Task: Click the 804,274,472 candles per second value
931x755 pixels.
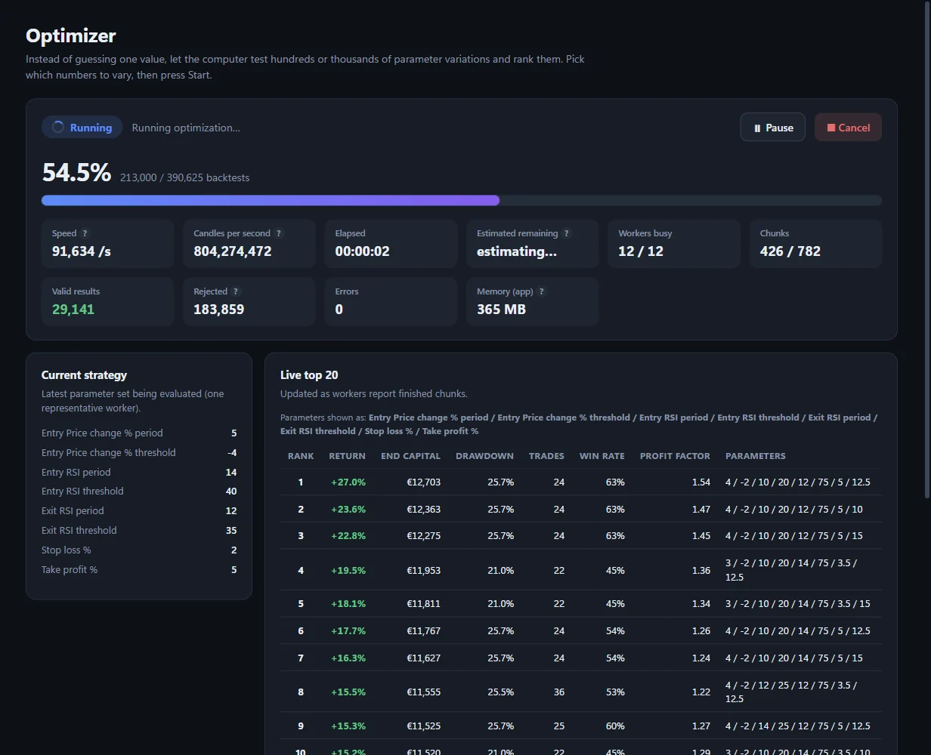Action: tap(233, 251)
